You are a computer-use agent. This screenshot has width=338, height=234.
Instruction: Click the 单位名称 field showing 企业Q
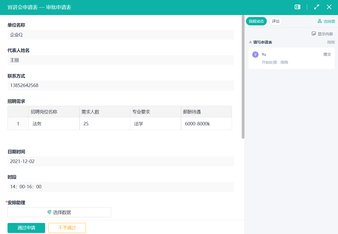[x=121, y=35]
